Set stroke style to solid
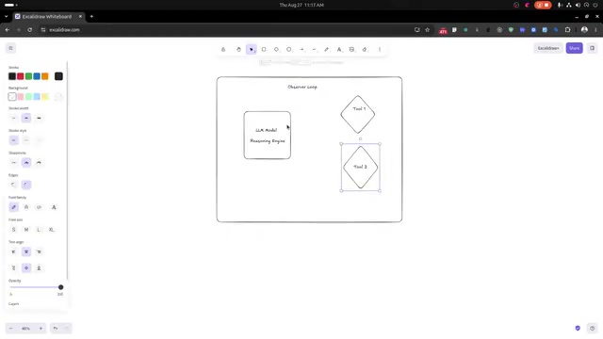This screenshot has height=339, width=603. (x=13, y=140)
